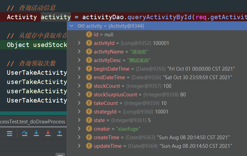Expand the endDateTime Date node
247x156 pixels.
pyautogui.click(x=79, y=77)
